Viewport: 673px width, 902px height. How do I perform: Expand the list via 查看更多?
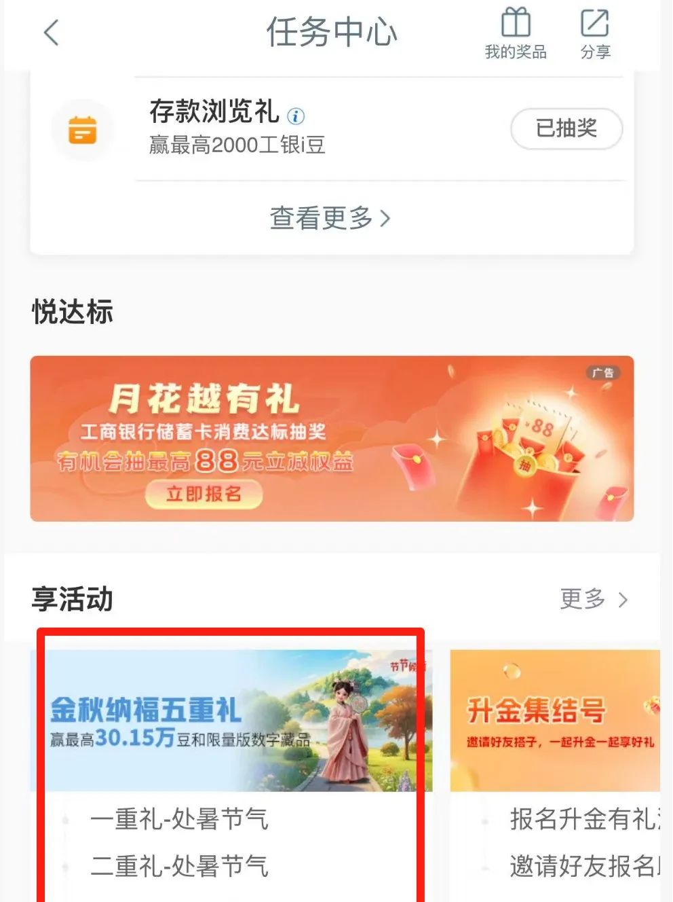tap(330, 218)
